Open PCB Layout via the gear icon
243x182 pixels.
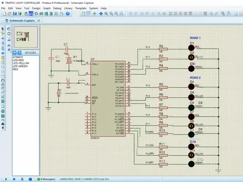(x=36, y=13)
